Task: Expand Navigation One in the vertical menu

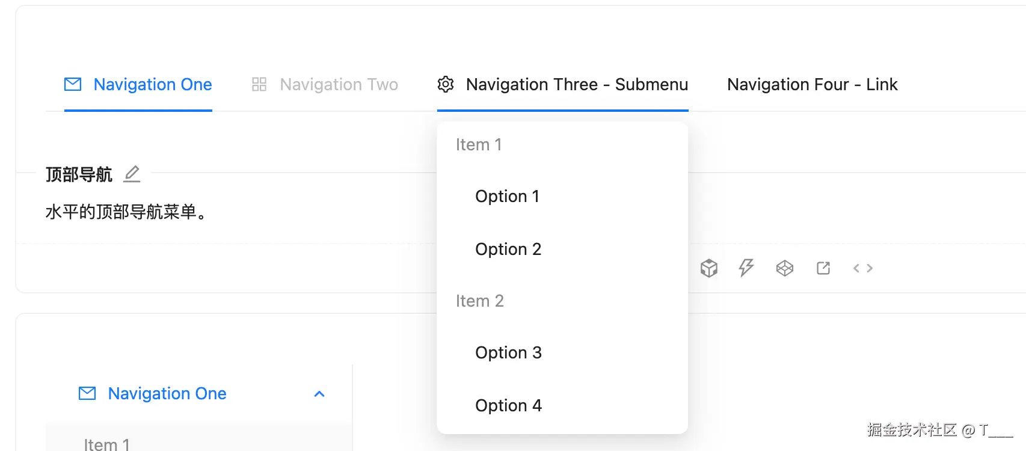Action: [x=167, y=394]
